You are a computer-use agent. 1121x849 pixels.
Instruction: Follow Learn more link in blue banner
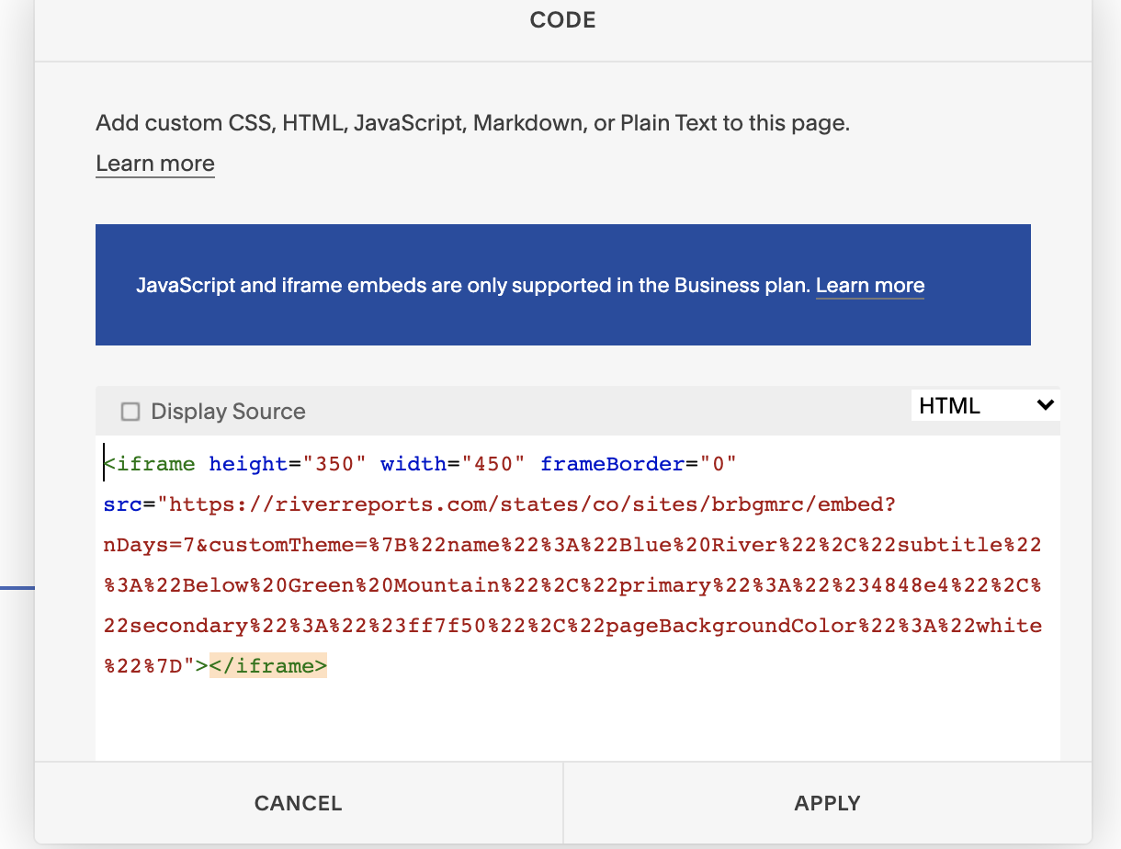[869, 286]
